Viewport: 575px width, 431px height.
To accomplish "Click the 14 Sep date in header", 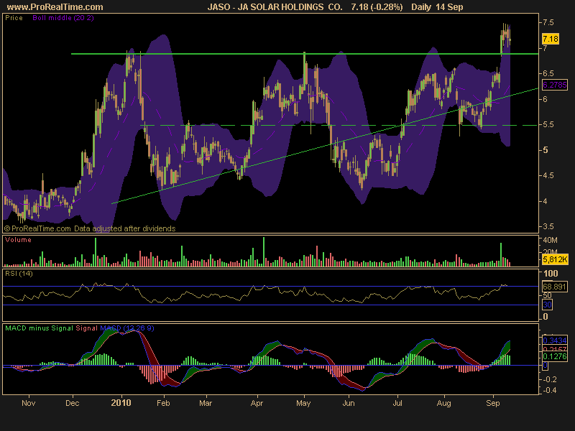I will (x=448, y=7).
